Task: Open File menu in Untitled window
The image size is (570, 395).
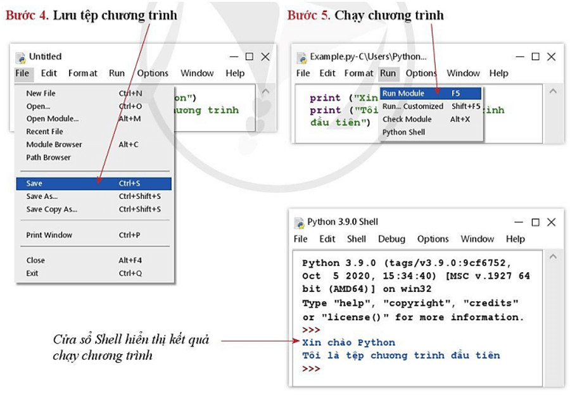Action: 22,73
